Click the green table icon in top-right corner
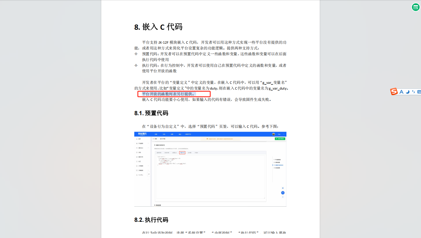 (x=415, y=7)
